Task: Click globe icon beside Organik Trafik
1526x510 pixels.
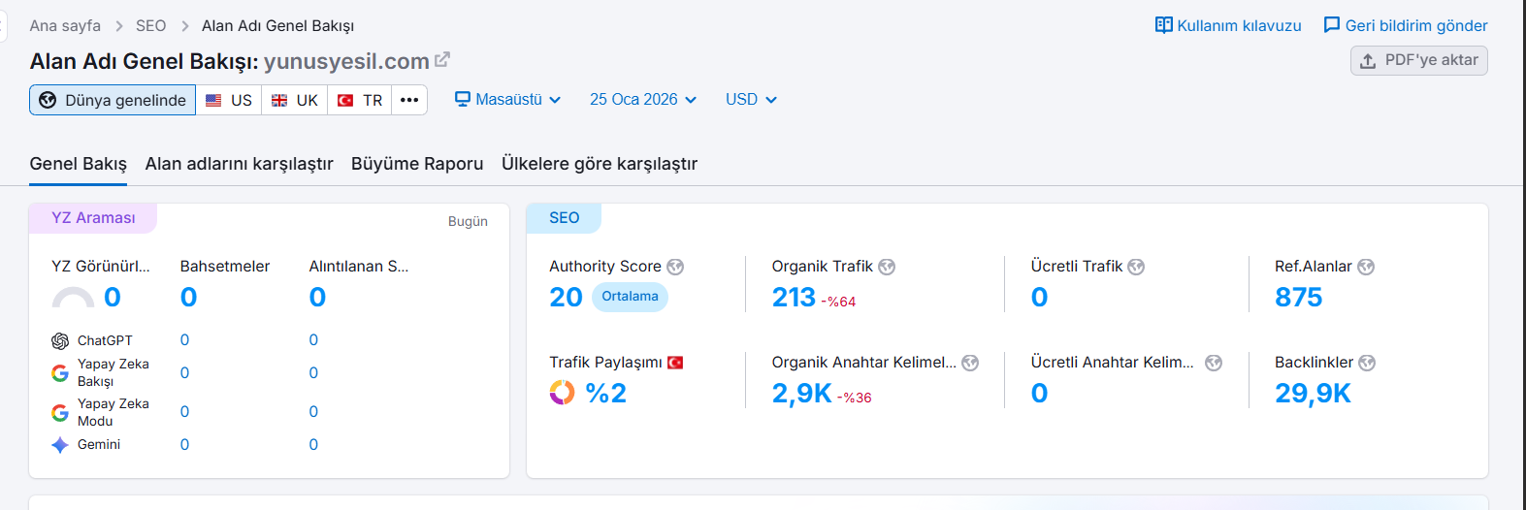Action: click(x=887, y=267)
